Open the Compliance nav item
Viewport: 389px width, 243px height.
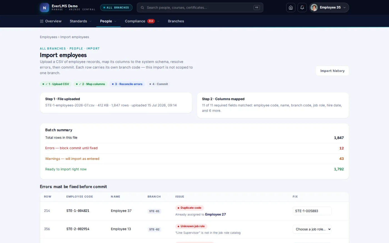click(x=142, y=21)
